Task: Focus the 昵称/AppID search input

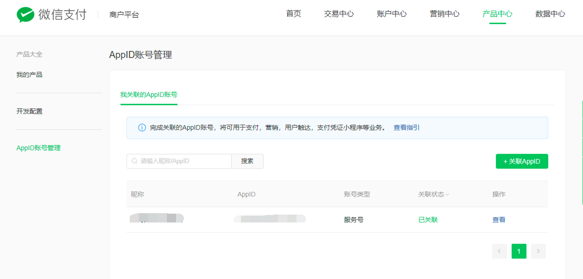Action: 179,161
